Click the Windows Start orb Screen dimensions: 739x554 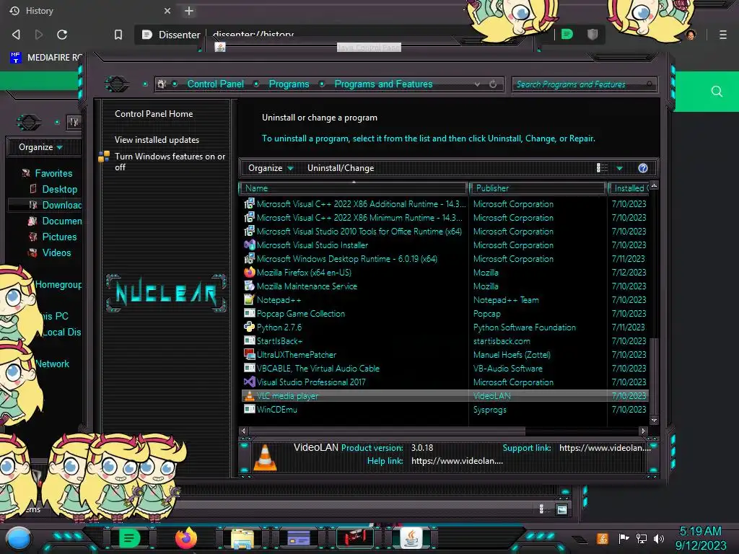19,538
